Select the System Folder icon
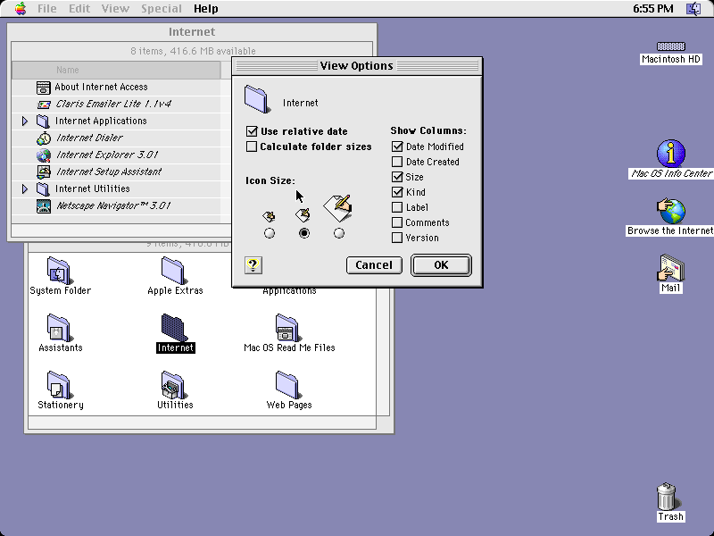Screen dimensions: 714x536 tap(59, 271)
